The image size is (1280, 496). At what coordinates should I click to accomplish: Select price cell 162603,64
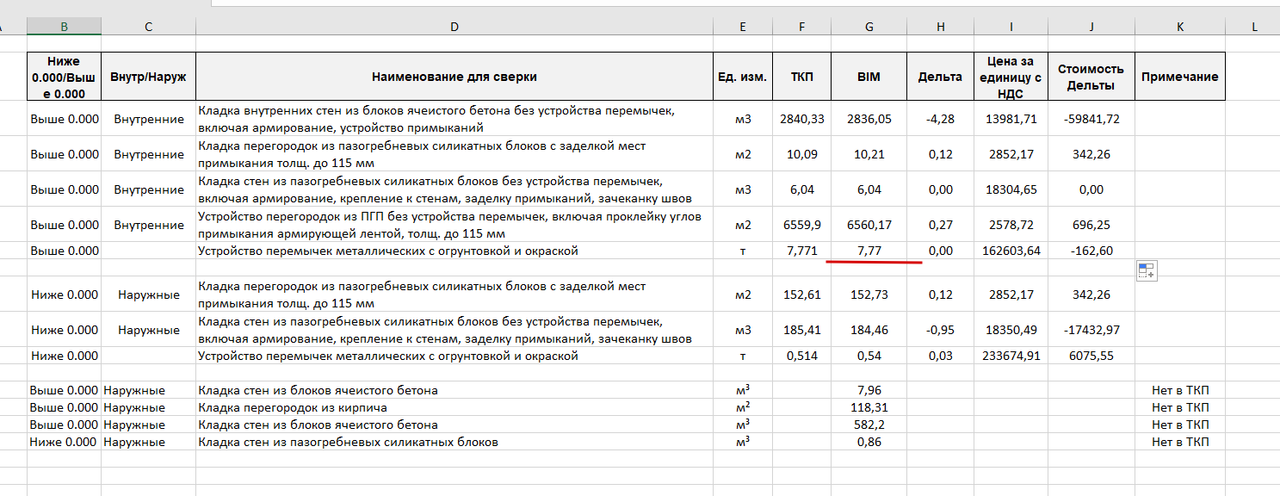click(1011, 251)
